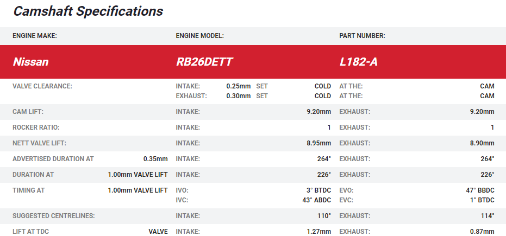Click the intake suggested centreline 110°
The width and height of the screenshot is (506, 236).
point(324,216)
